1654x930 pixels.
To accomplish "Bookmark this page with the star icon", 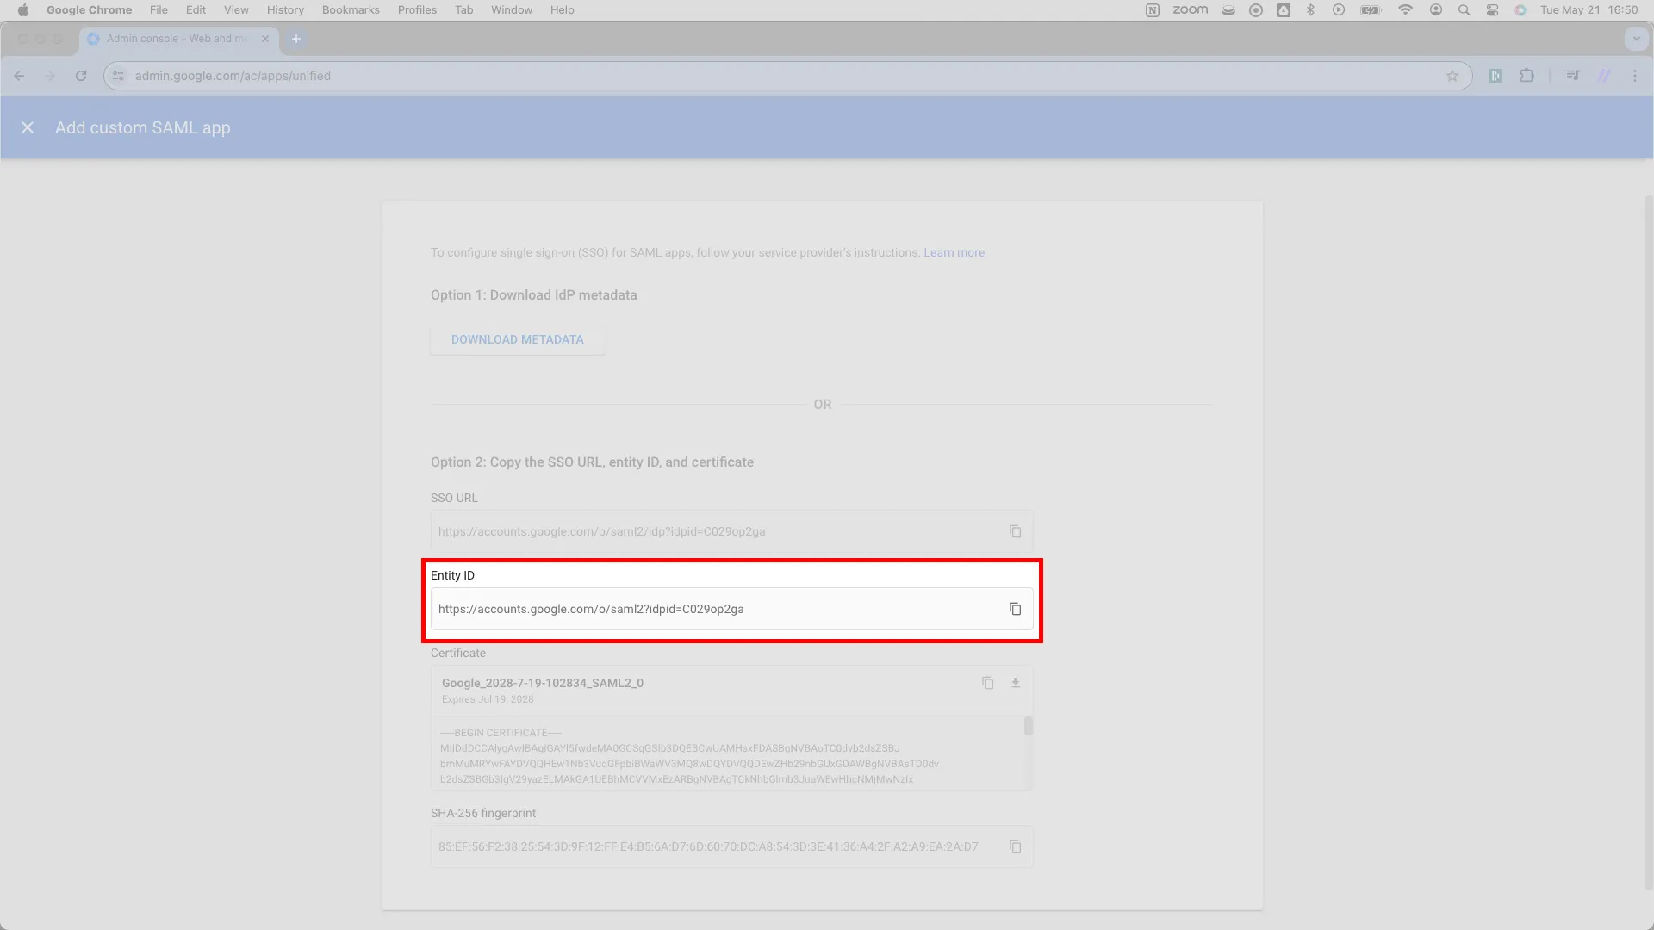I will (x=1452, y=76).
